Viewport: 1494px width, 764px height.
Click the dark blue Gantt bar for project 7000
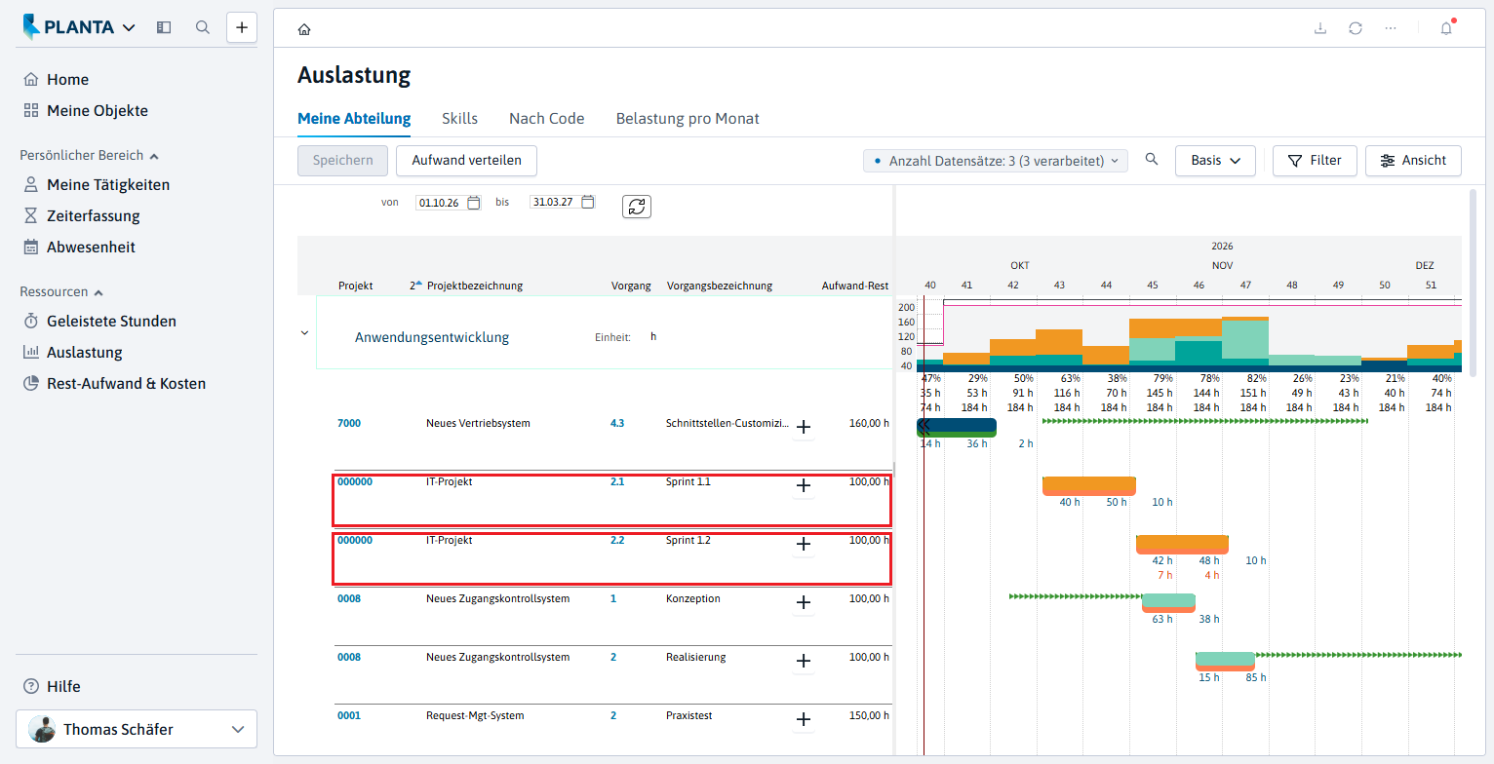[957, 426]
